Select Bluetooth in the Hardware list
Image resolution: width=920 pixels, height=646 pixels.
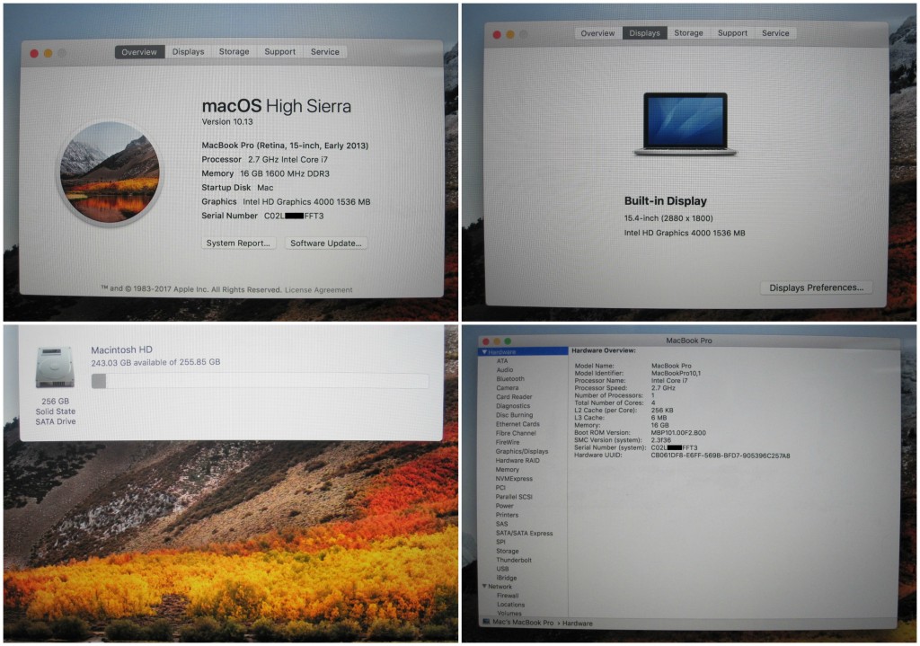(510, 379)
